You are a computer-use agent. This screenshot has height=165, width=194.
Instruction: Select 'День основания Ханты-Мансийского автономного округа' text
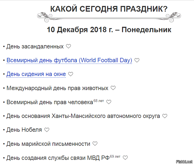pos(83,116)
